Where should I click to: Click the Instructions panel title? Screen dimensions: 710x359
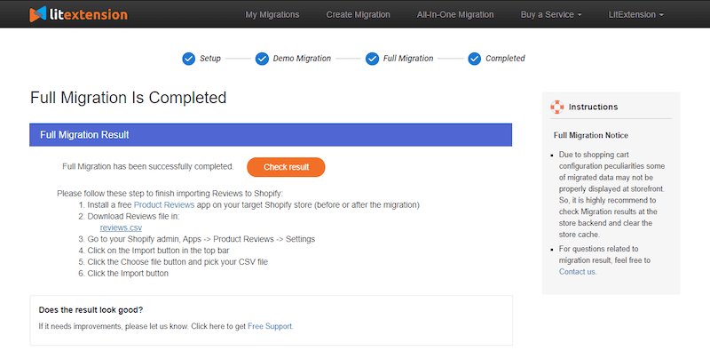tap(593, 107)
